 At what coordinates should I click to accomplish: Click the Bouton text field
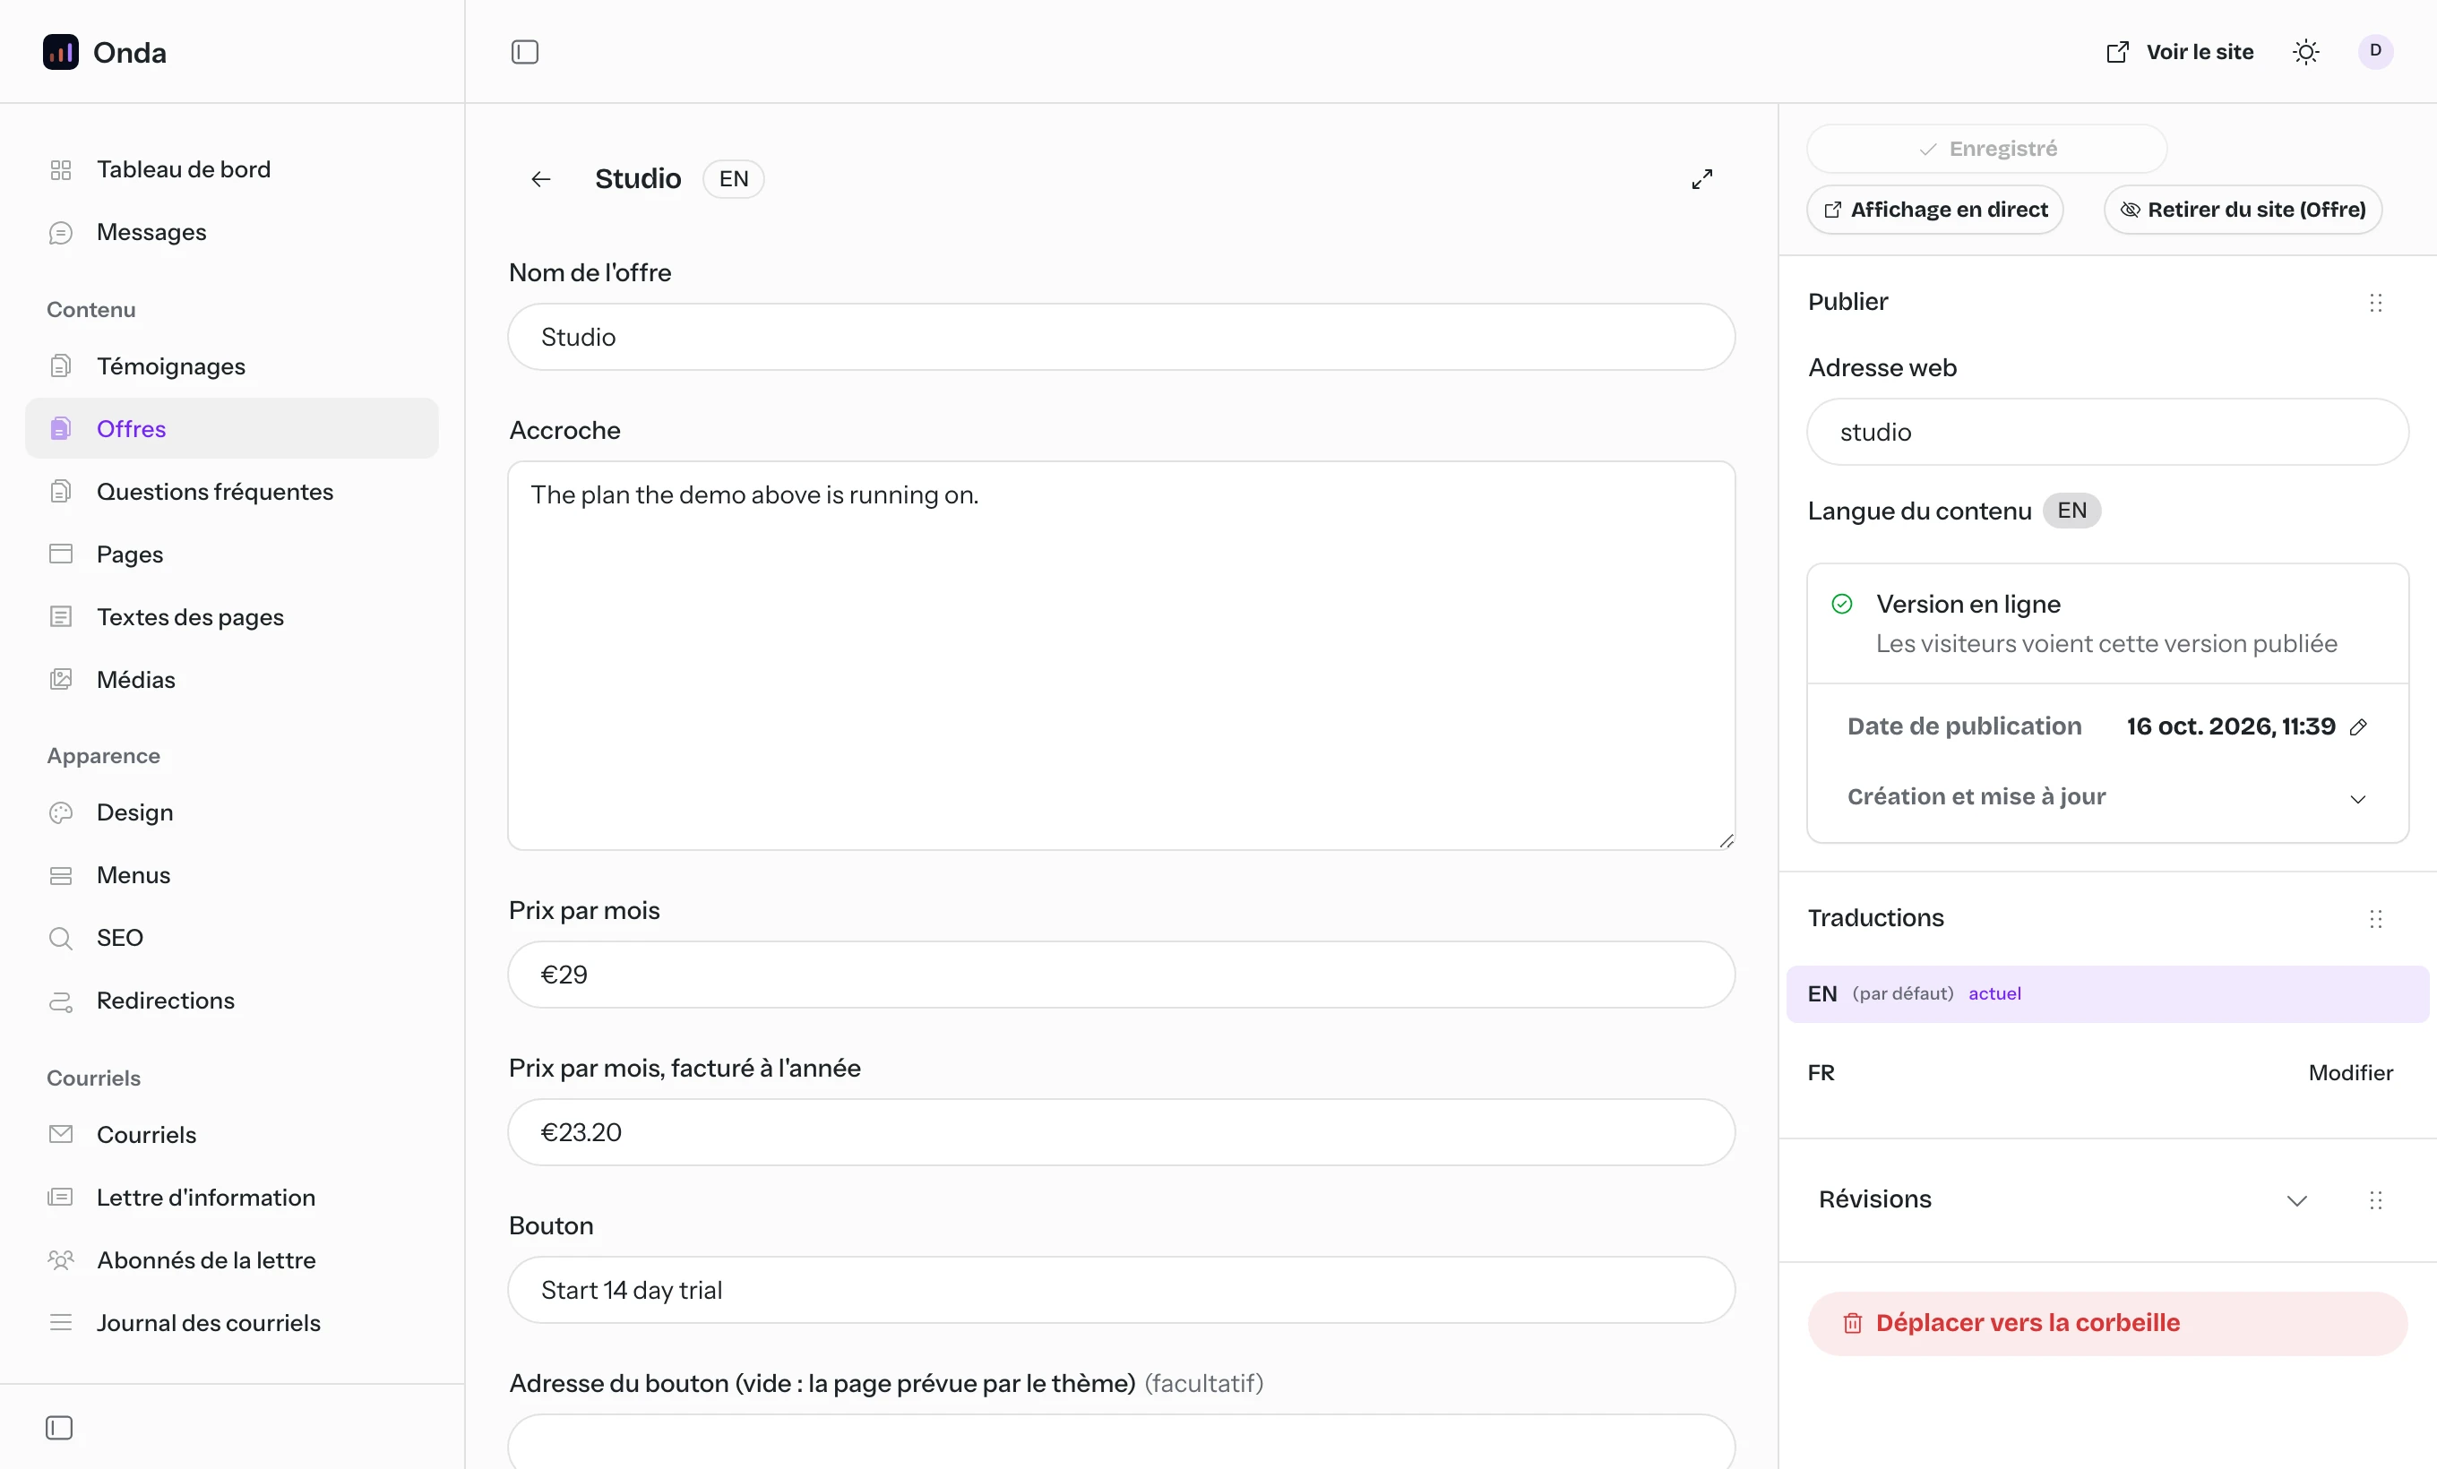click(x=1121, y=1290)
